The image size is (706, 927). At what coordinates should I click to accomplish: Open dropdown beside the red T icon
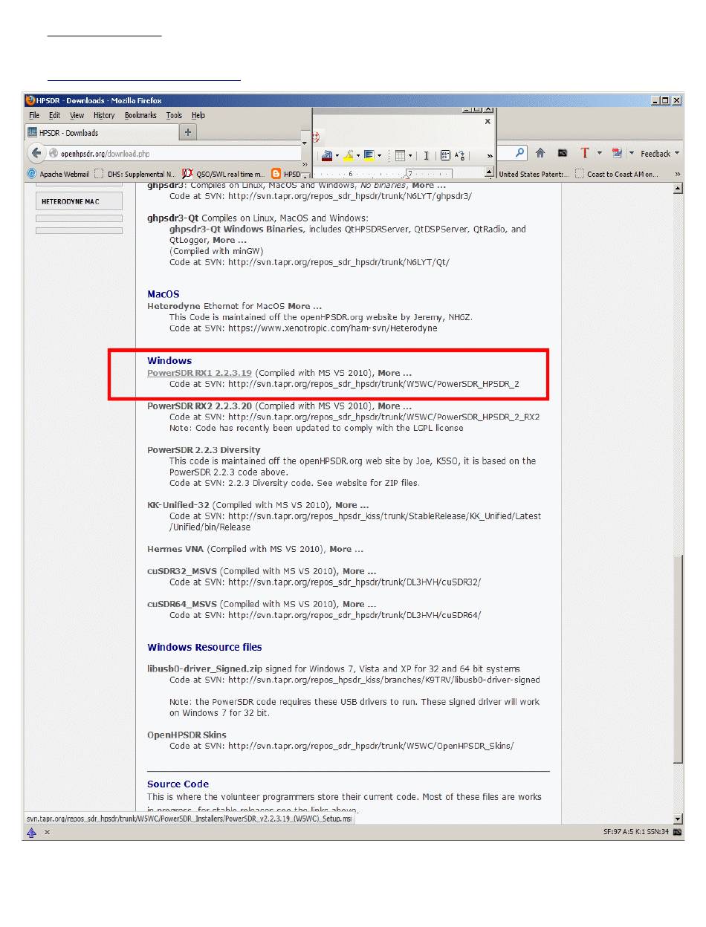(599, 154)
